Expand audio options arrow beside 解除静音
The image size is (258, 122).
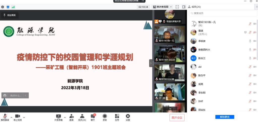click(x=11, y=117)
